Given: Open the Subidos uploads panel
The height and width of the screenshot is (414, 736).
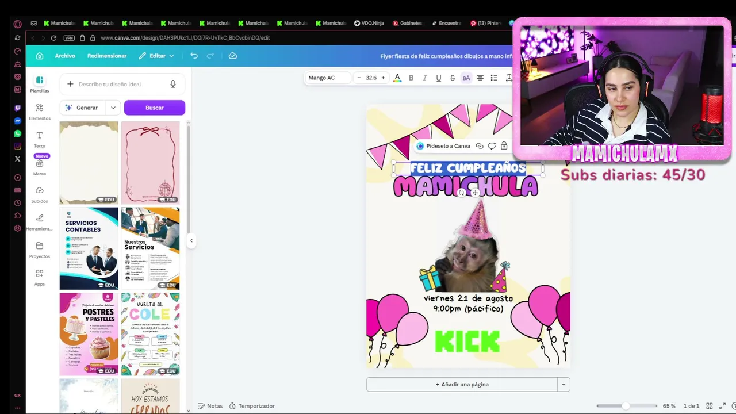Looking at the screenshot, I should coord(40,194).
